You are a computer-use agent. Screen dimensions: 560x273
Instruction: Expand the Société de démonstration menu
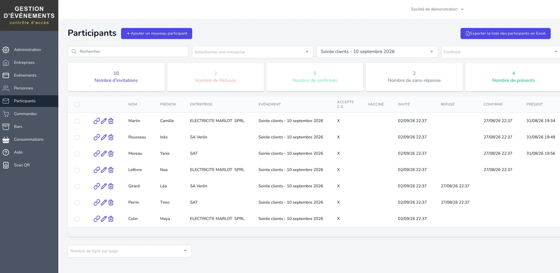coord(437,9)
